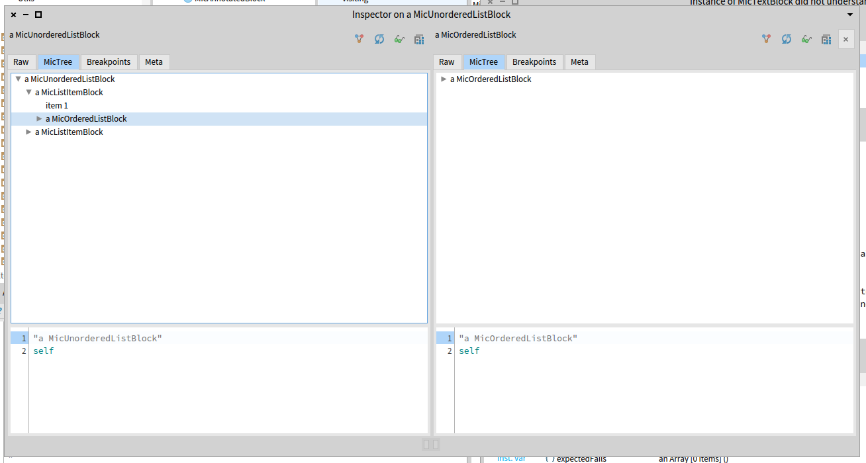The image size is (866, 463).
Task: Open the Raw tab in right pane
Action: tap(447, 62)
